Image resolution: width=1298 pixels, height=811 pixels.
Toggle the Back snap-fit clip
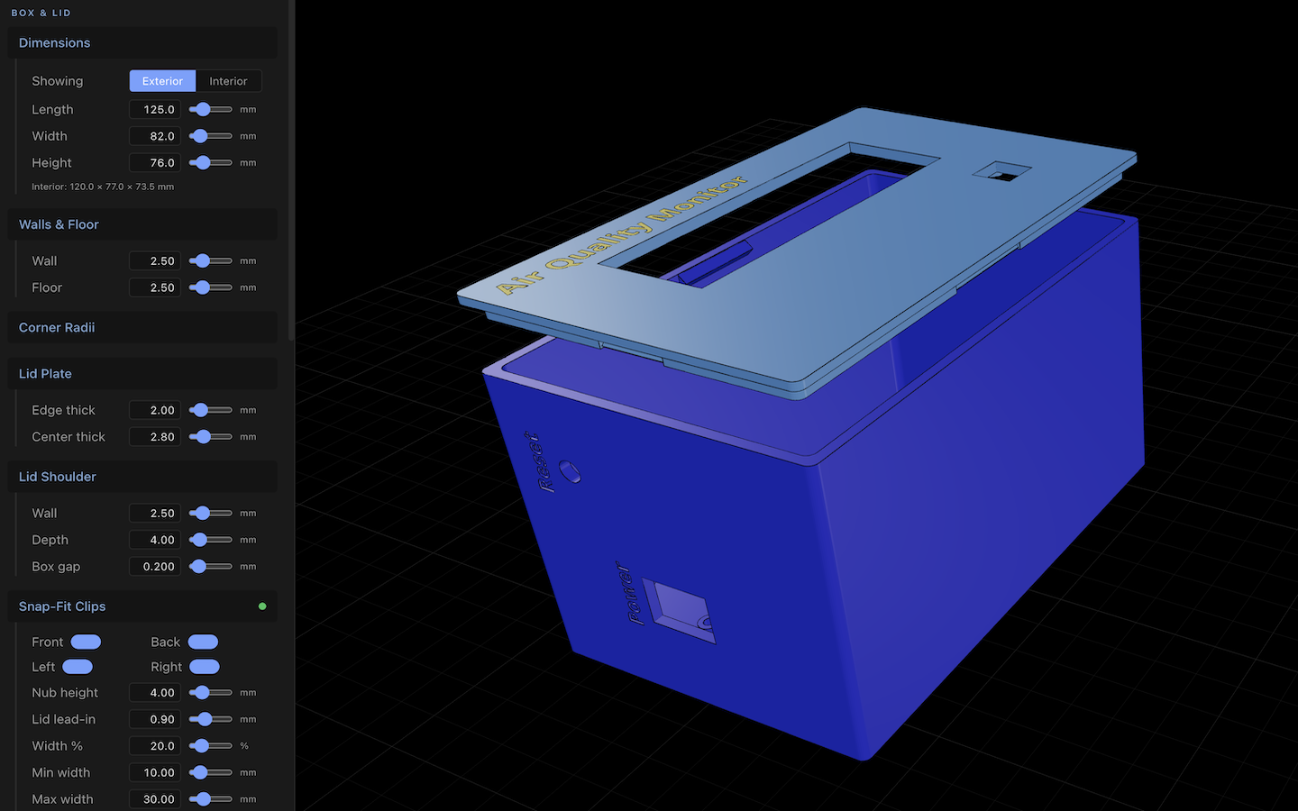(203, 642)
